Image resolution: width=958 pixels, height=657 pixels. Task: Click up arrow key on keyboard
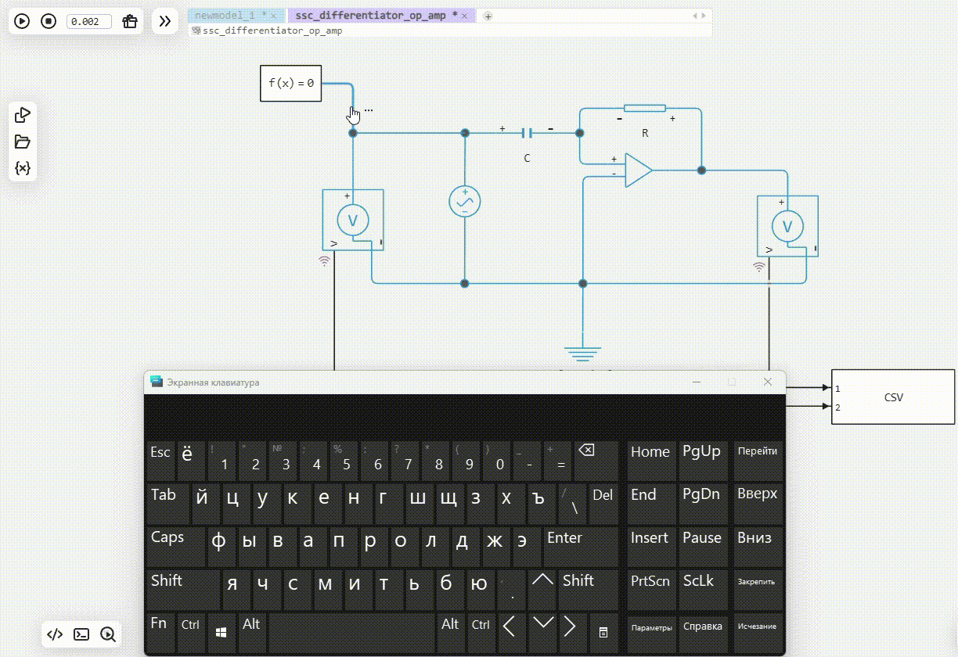[542, 590]
